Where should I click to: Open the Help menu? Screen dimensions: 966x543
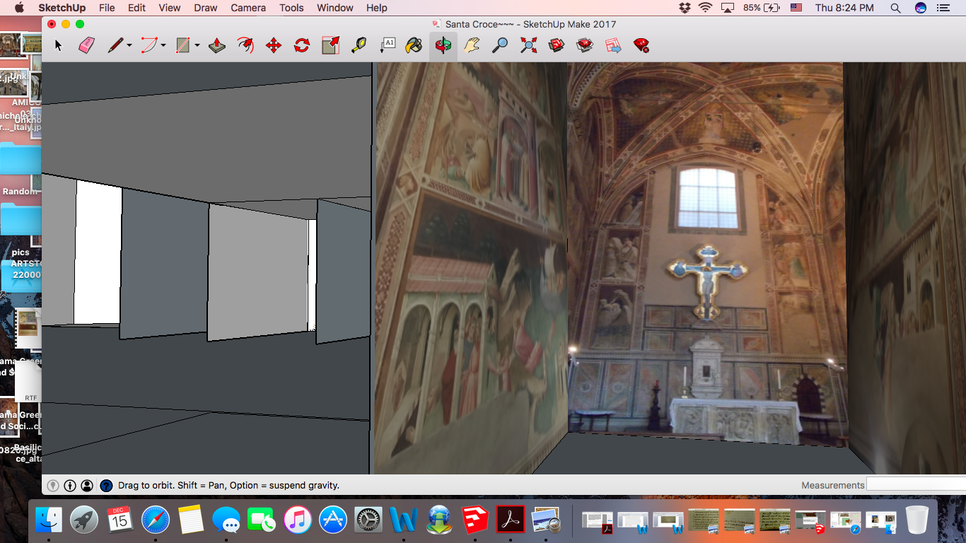377,8
